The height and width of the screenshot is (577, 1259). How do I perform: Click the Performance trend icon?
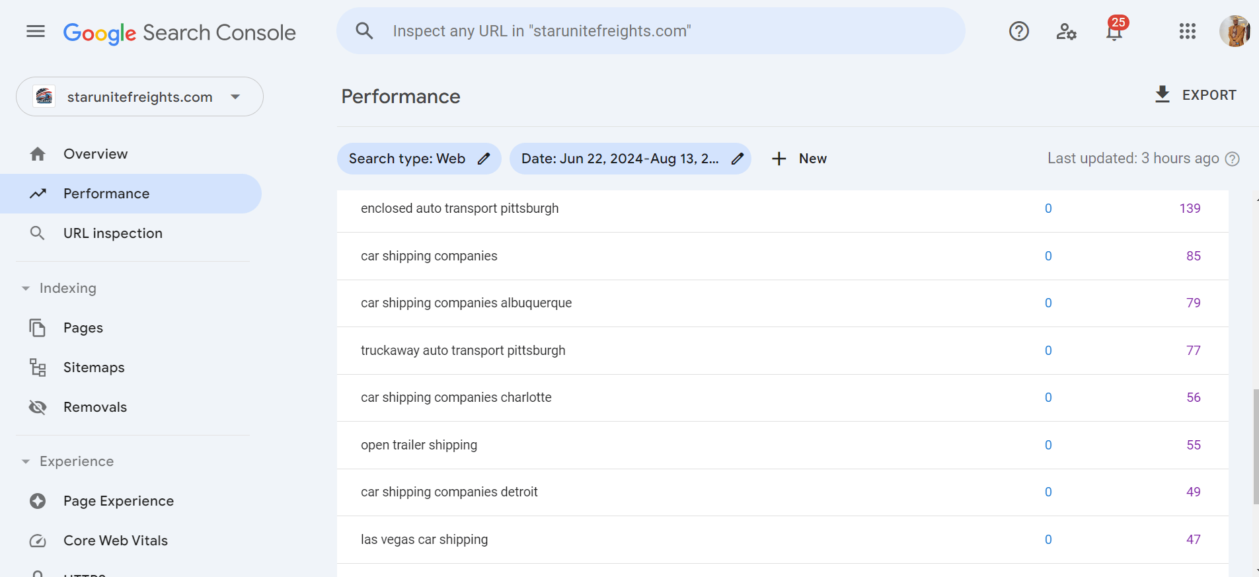pyautogui.click(x=38, y=194)
